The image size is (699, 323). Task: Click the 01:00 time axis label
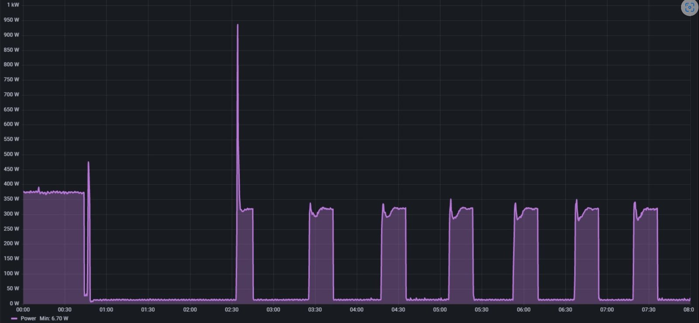pos(106,310)
